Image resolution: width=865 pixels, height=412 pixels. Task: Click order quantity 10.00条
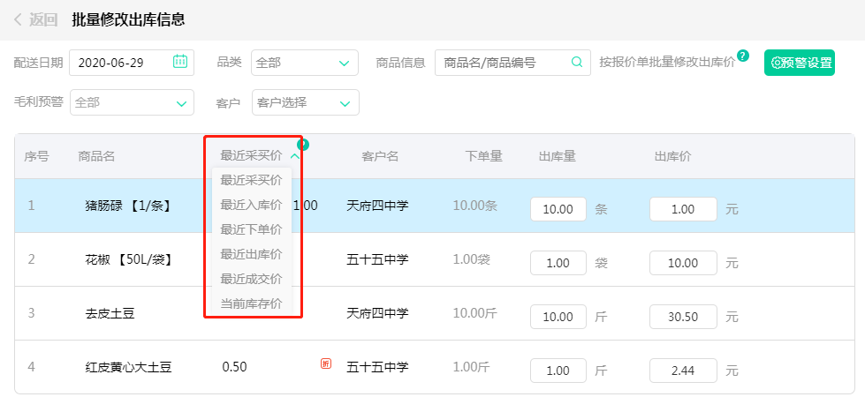[x=475, y=206]
